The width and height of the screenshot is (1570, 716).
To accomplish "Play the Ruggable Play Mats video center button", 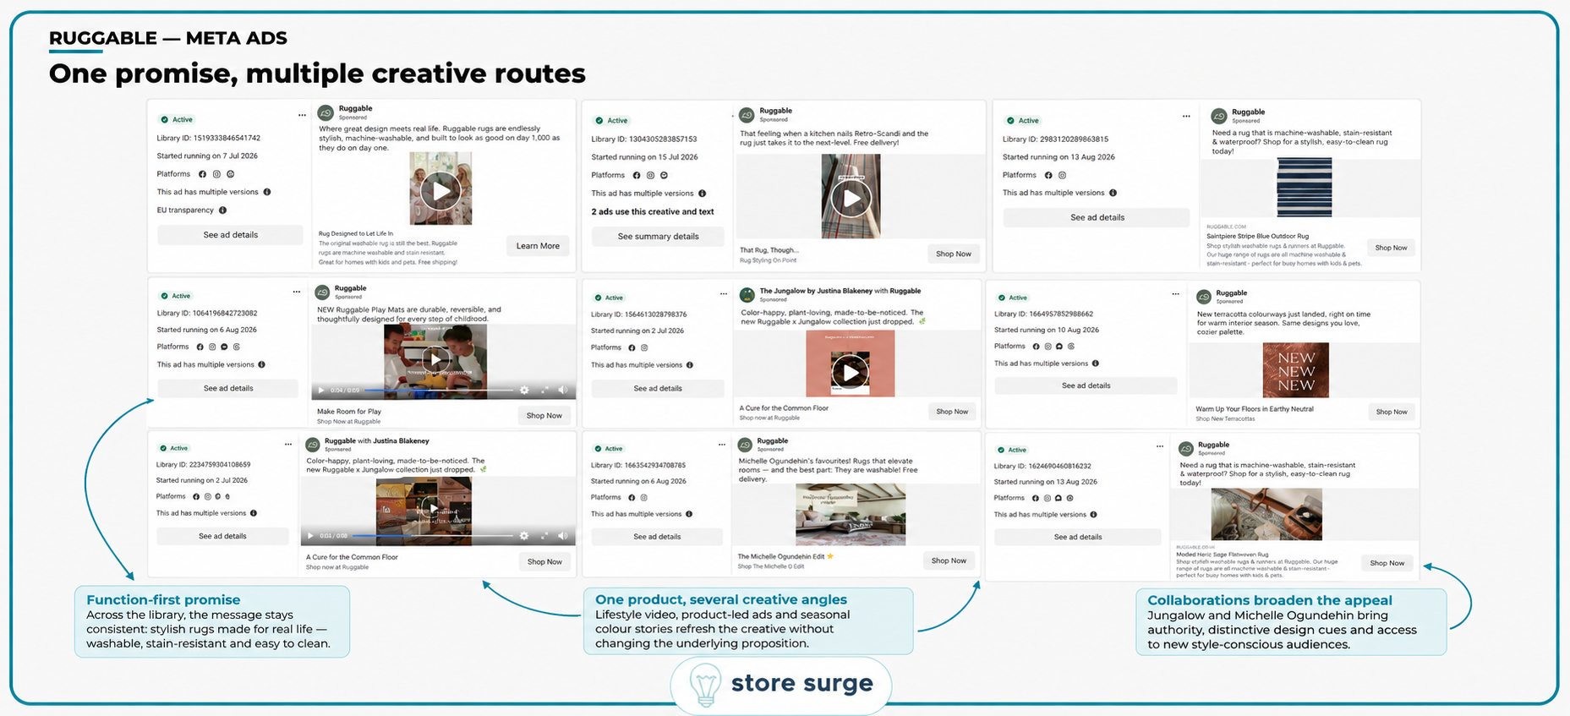I will tap(435, 359).
